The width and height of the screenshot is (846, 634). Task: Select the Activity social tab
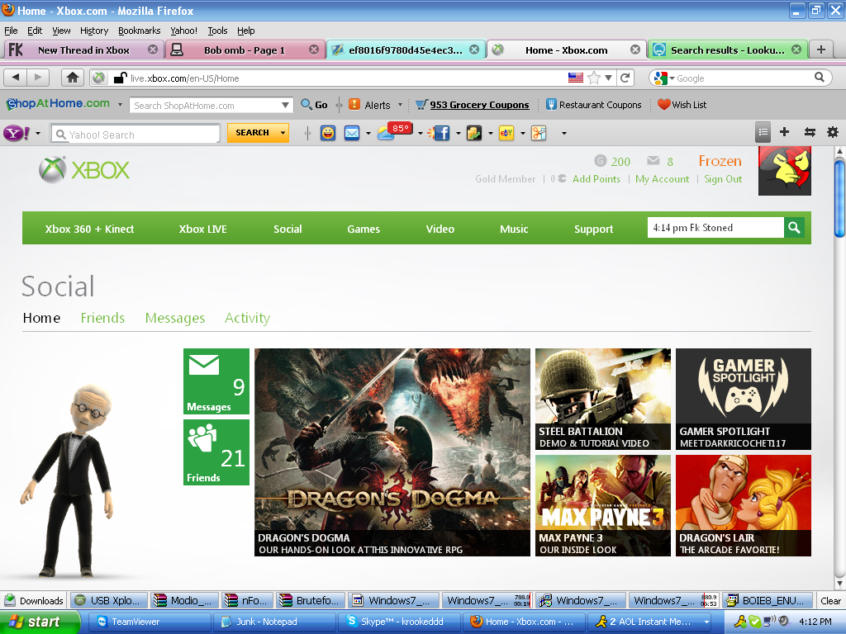coord(247,318)
